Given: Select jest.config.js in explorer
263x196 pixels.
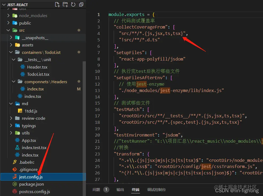Looking at the screenshot, I should [x=43, y=177].
